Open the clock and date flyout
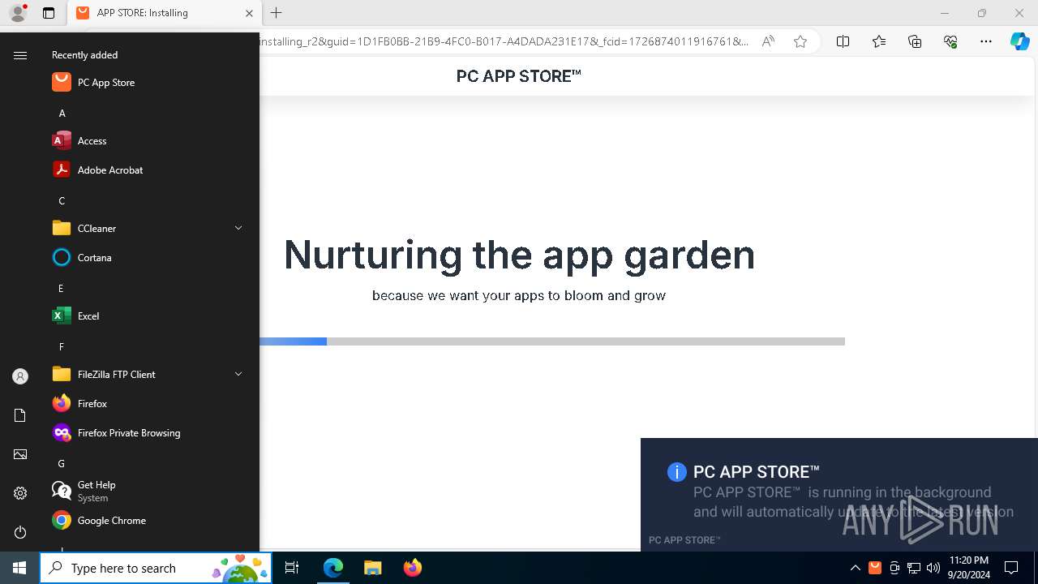The image size is (1038, 584). 968,568
